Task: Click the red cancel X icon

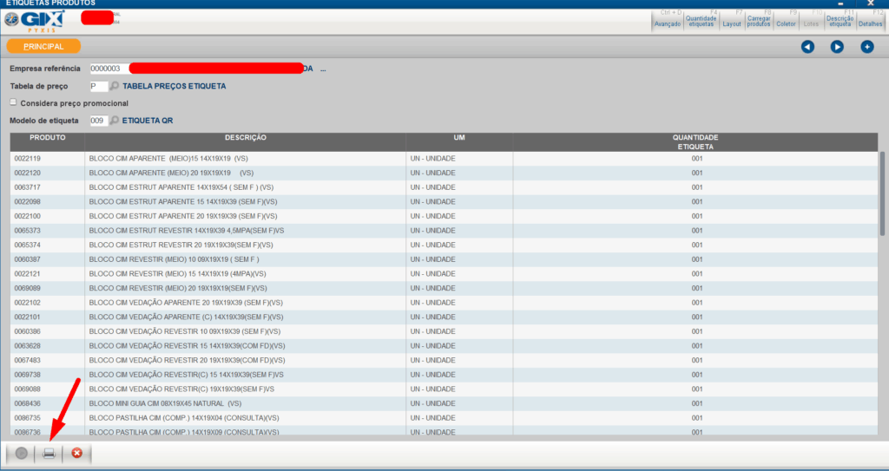Action: coord(76,454)
